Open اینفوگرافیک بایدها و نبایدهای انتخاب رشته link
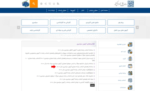150x91 pixels. [74, 73]
